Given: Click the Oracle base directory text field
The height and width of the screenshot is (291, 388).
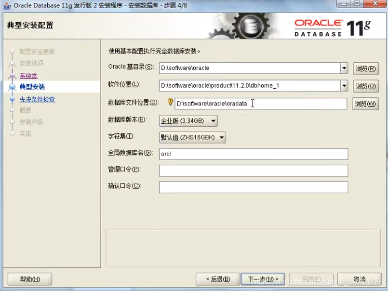Looking at the screenshot, I should click(250, 68).
